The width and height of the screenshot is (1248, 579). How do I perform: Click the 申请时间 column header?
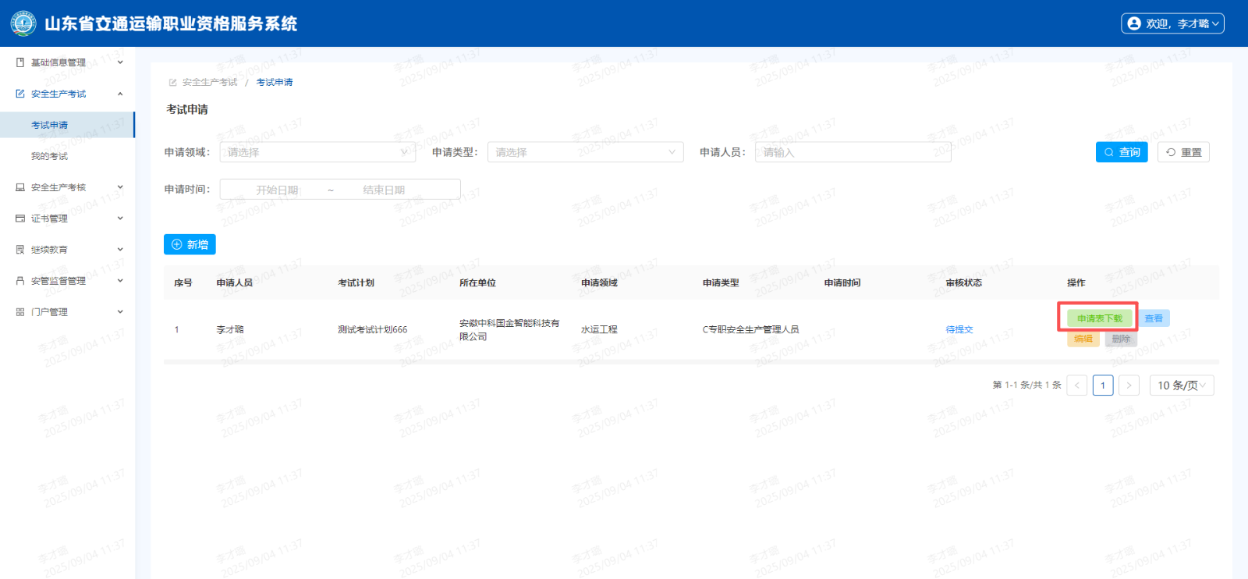click(x=842, y=282)
